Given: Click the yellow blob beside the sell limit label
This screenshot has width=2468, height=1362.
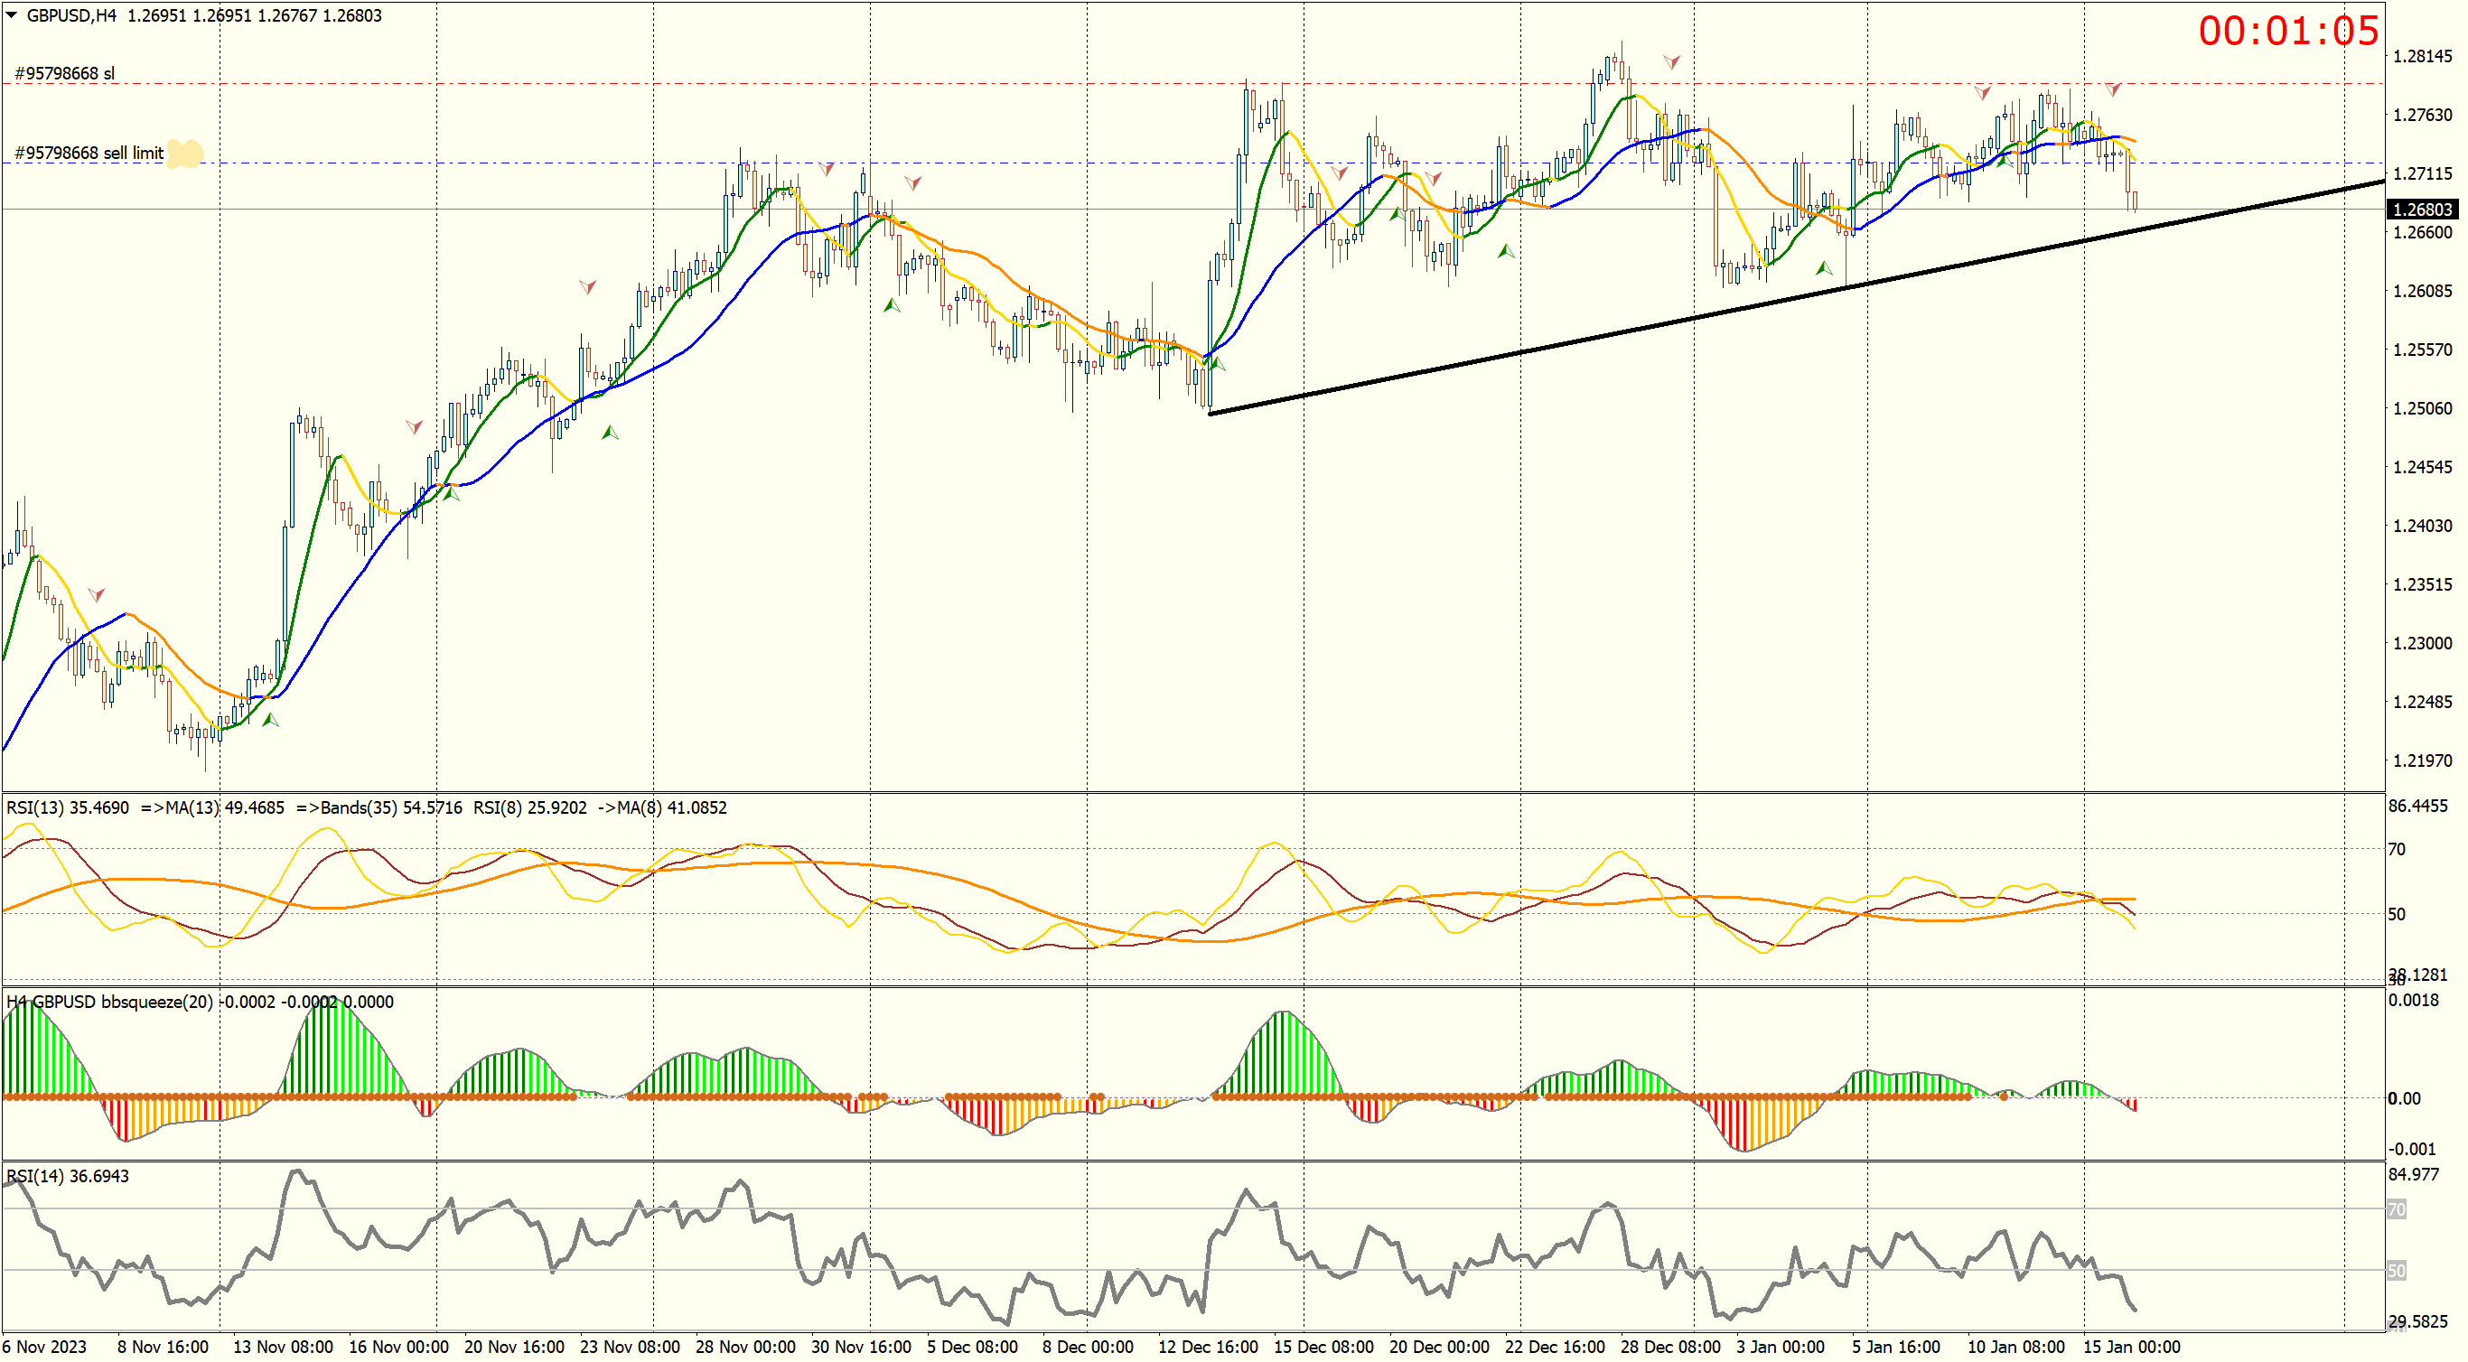Looking at the screenshot, I should pyautogui.click(x=185, y=154).
